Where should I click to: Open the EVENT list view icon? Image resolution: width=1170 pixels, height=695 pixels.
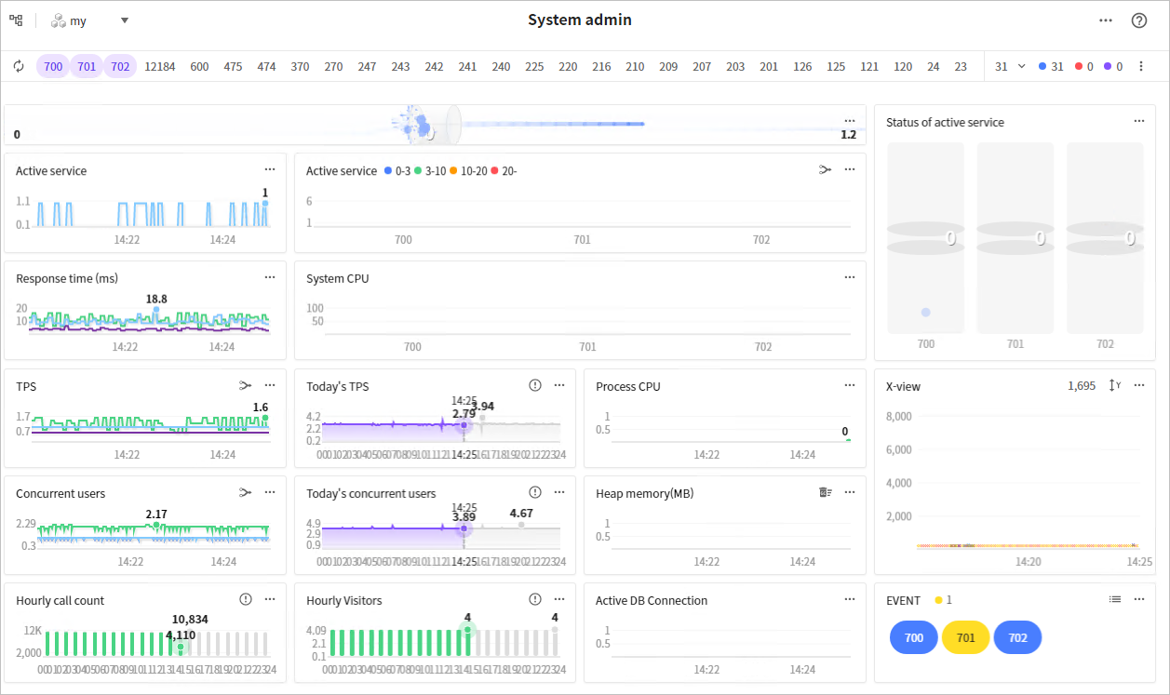tap(1115, 599)
